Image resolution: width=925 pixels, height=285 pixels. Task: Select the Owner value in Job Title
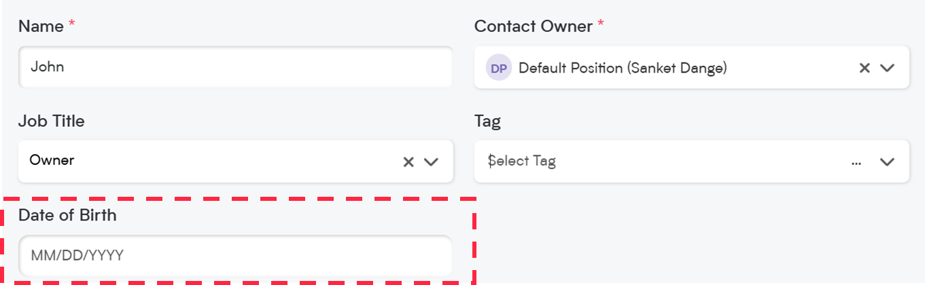[52, 161]
